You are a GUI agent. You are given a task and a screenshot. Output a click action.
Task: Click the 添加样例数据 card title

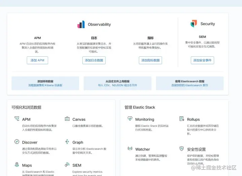click(x=45, y=81)
